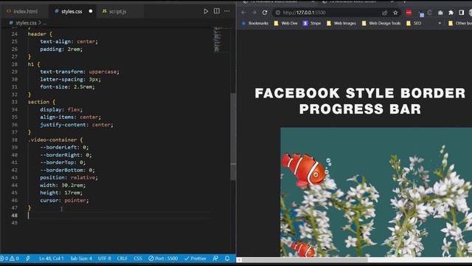
Task: Click the fish video on the page
Action: tap(376, 192)
